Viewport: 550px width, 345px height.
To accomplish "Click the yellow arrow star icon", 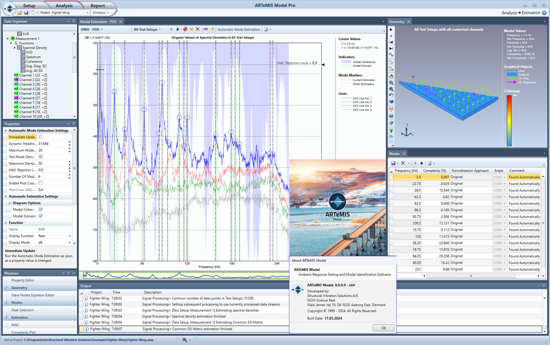I will pos(212,29).
